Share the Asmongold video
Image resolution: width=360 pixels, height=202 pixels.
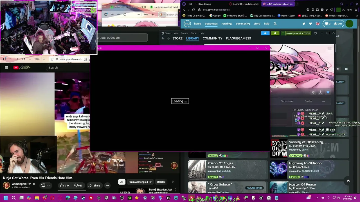(x=94, y=185)
